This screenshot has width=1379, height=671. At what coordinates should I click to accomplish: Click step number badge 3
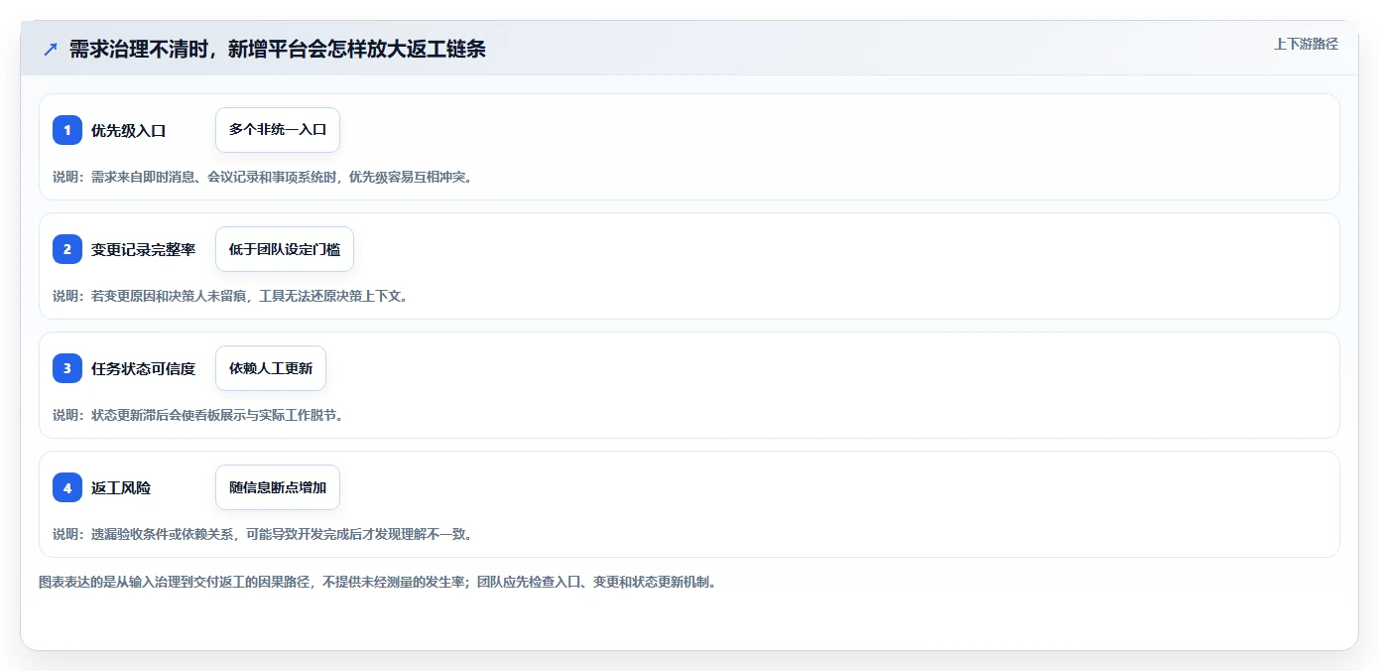67,368
